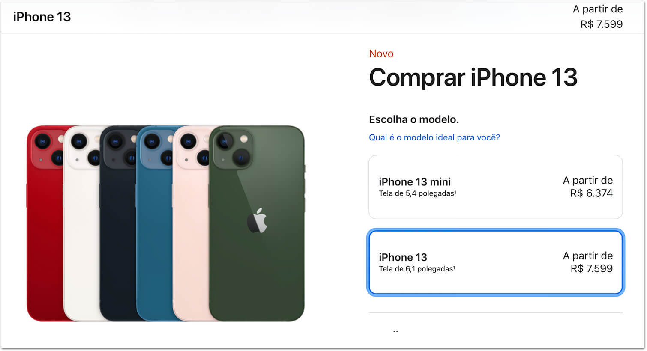The height and width of the screenshot is (351, 647).
Task: Select the iPhone 13 6.1-inch model option
Action: [495, 262]
